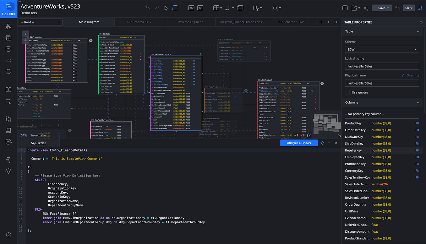426x244 pixels.
Task: Open the database icon in left sidebar
Action: 9,49
